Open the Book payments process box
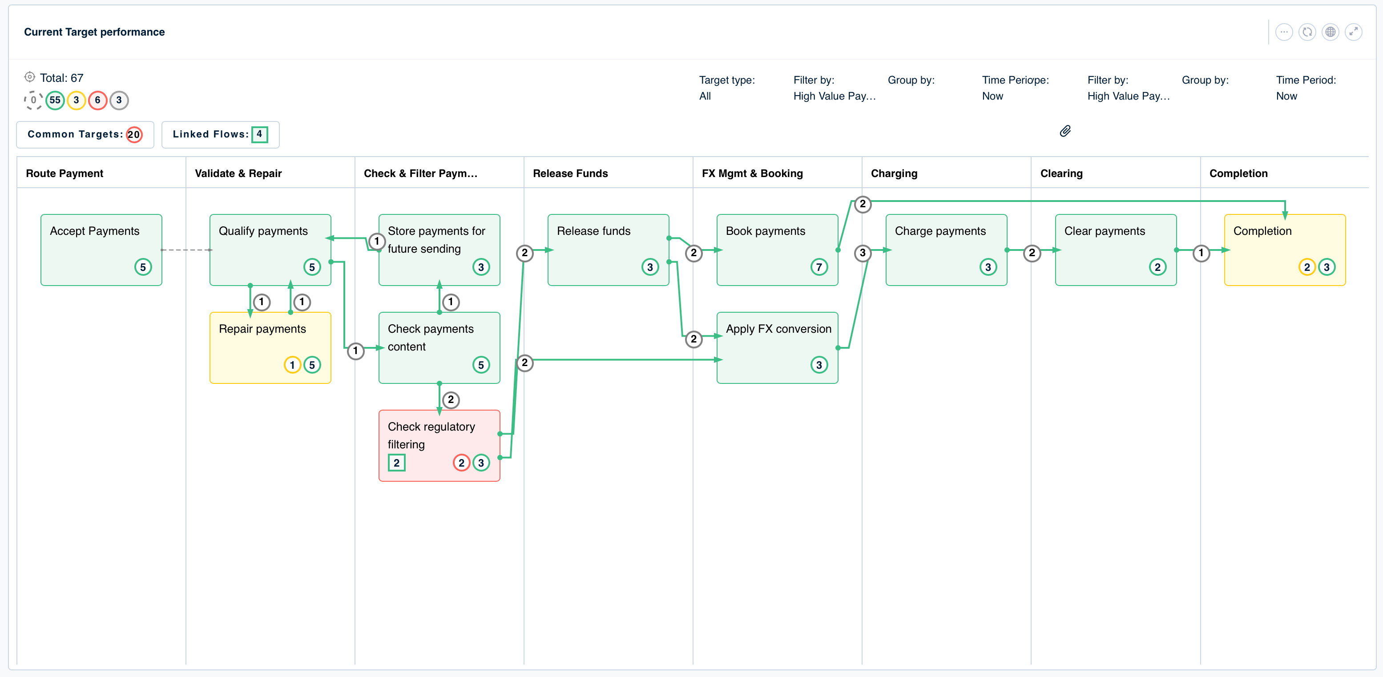The width and height of the screenshot is (1383, 677). 777,250
